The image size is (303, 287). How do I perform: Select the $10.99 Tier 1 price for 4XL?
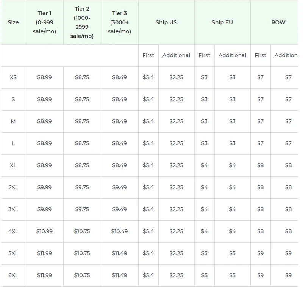click(x=44, y=231)
